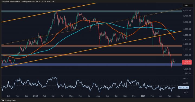This screenshot has height=102, width=195.
Task: Select the blue support zone rectangle
Action: point(92,64)
